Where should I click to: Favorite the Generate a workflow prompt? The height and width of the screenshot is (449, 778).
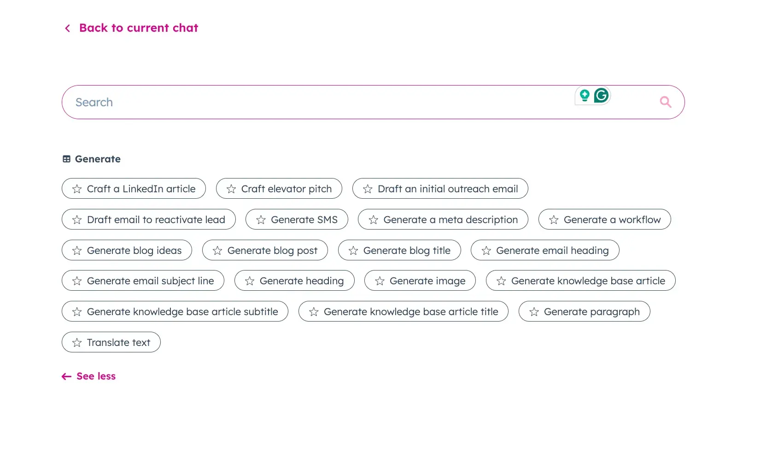(x=554, y=220)
